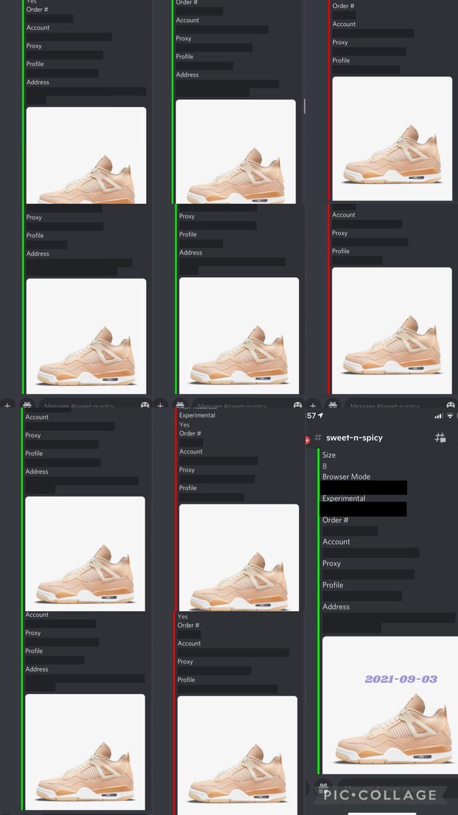Select "Address" label in the iPhone screenshot
The height and width of the screenshot is (815, 458).
point(336,607)
